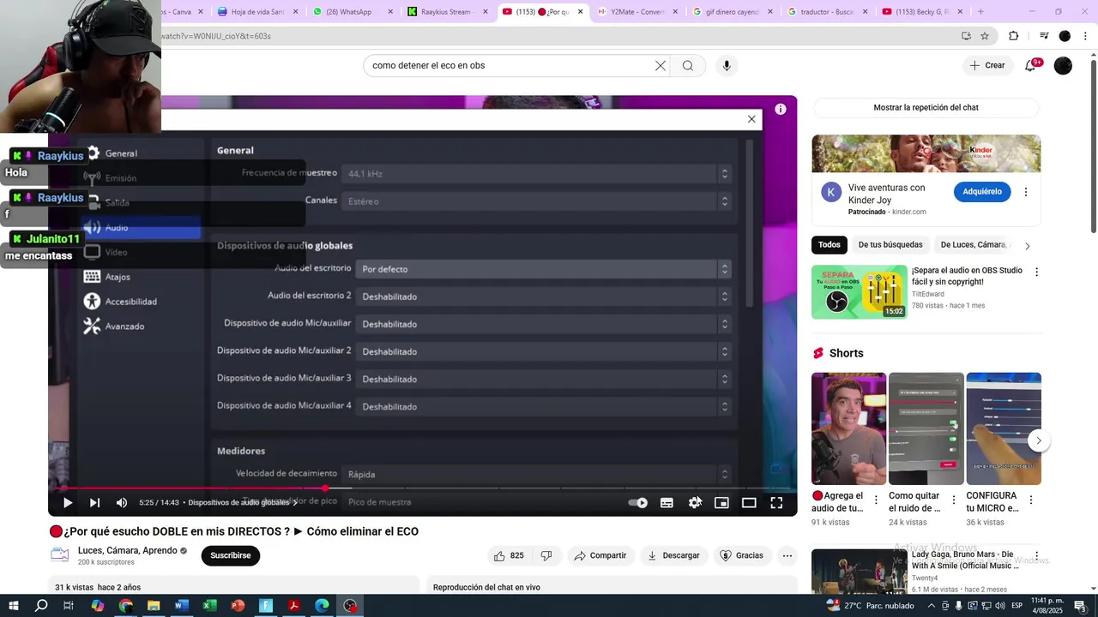1098x617 pixels.
Task: Enable theater mode view
Action: (x=749, y=503)
